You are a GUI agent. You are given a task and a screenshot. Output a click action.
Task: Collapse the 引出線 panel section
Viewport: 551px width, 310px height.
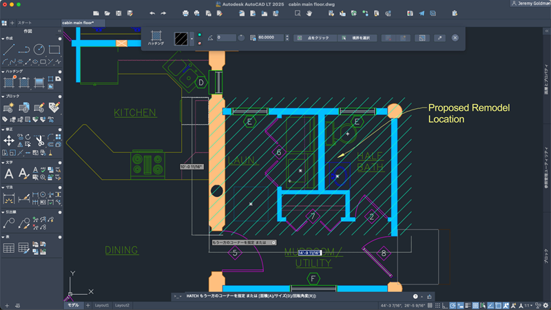(x=3, y=212)
